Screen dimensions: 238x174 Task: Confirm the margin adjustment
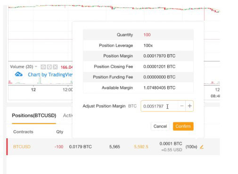tap(183, 126)
